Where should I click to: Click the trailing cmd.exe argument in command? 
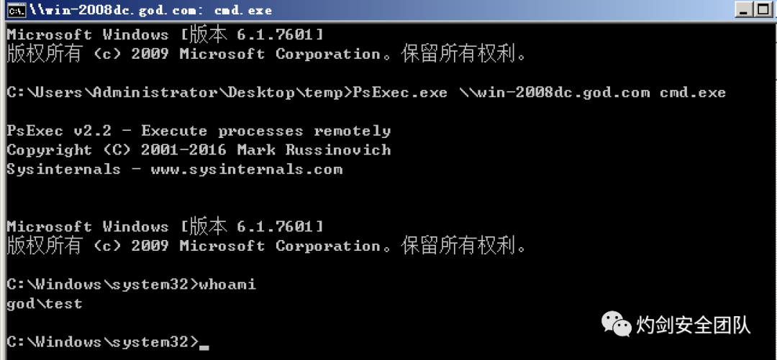693,93
